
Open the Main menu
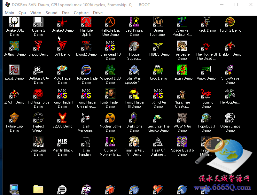(9, 12)
